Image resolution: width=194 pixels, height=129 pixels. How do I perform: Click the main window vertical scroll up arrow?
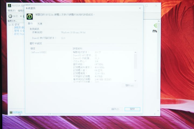159,21
